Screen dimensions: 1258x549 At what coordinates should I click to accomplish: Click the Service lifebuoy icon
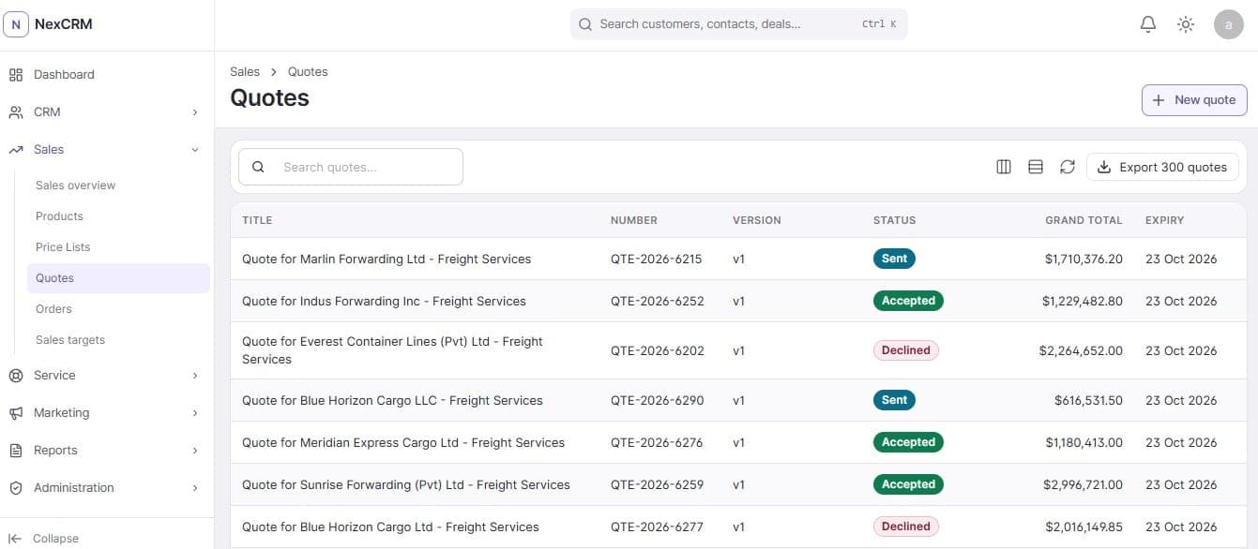tap(16, 376)
